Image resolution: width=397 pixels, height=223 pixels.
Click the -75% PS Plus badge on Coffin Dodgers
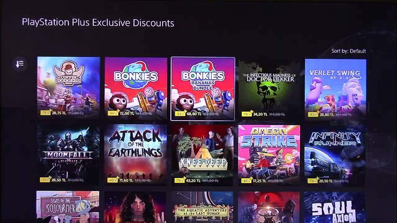tap(46, 113)
